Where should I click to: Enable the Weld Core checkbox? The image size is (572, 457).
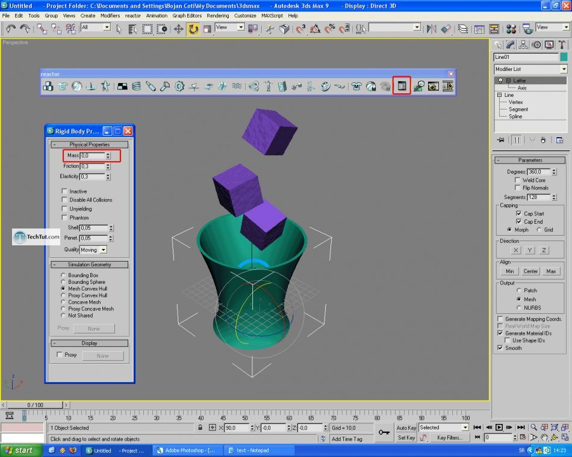click(x=517, y=180)
